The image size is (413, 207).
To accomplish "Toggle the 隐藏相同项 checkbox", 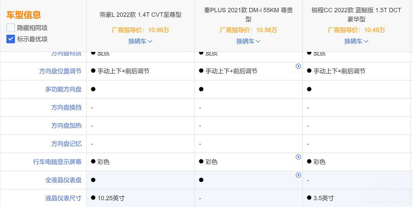I will (11, 28).
